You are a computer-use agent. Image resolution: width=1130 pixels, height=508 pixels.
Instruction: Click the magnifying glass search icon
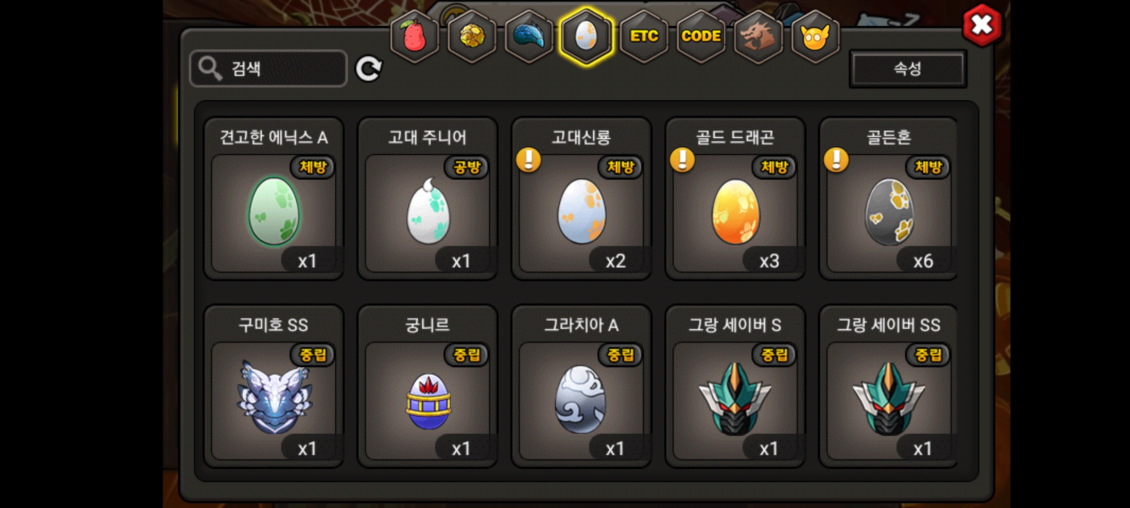(x=210, y=69)
